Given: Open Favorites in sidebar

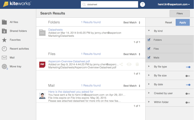Looking at the screenshot, I should (15, 40).
